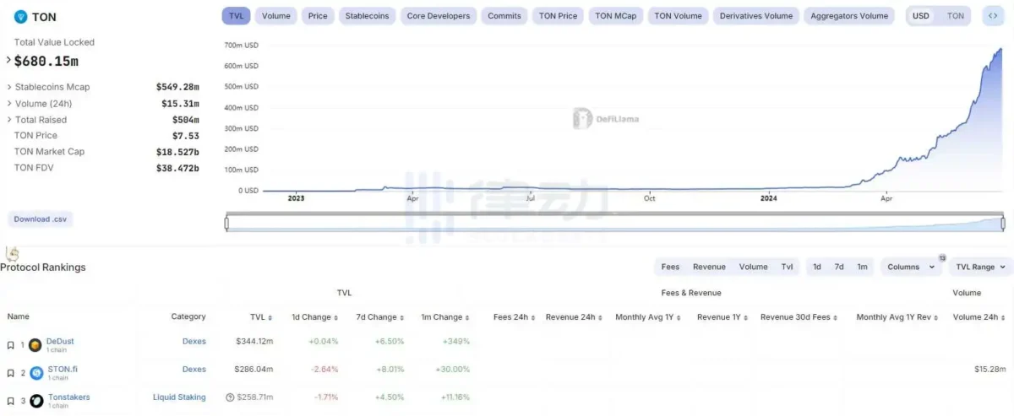This screenshot has width=1014, height=416.
Task: Click the embed code icon above the chart
Action: (992, 16)
